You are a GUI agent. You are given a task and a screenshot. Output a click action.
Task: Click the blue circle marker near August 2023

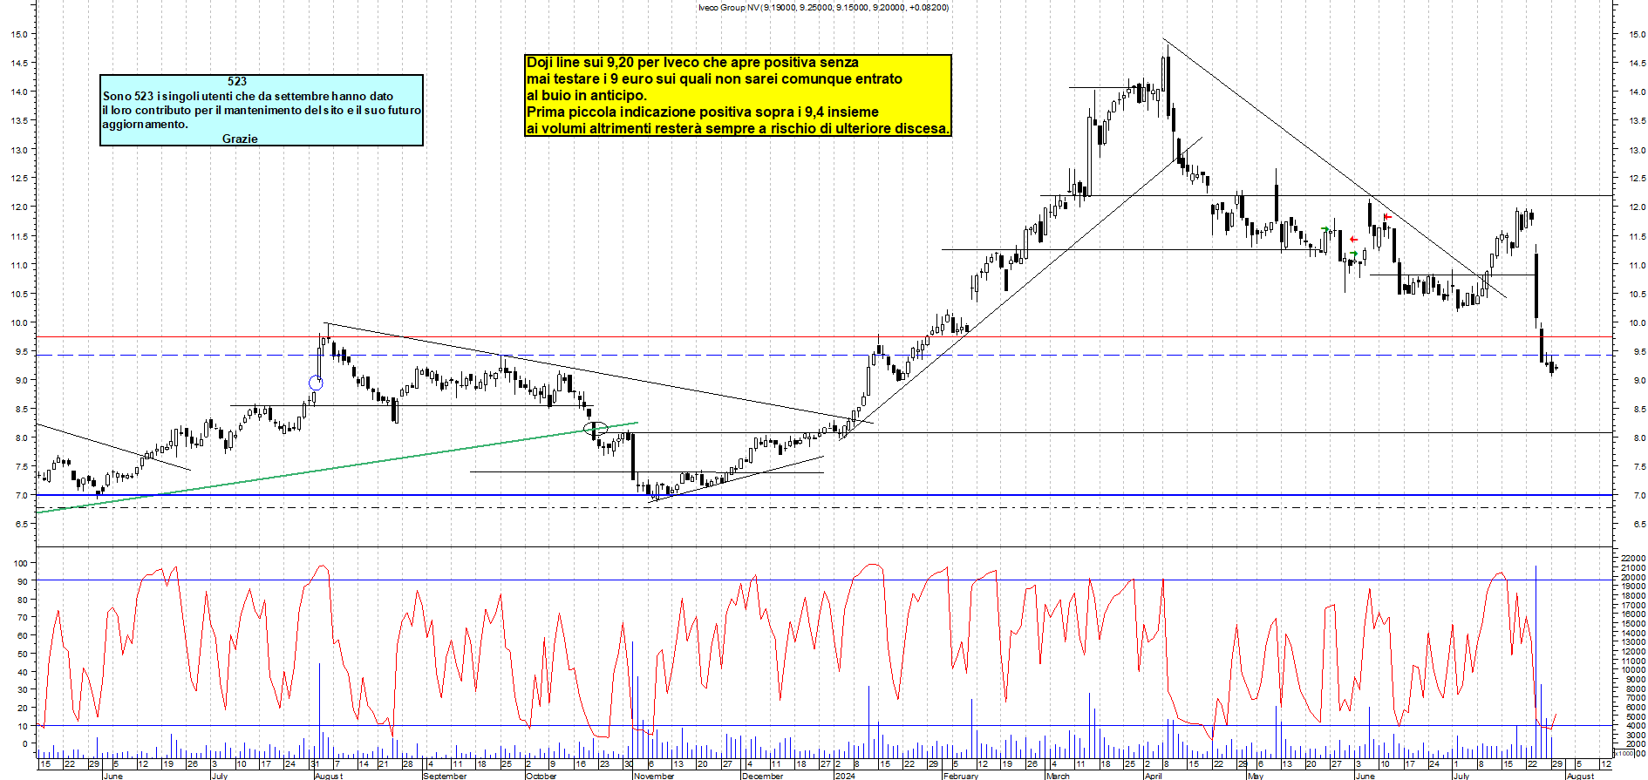(316, 383)
